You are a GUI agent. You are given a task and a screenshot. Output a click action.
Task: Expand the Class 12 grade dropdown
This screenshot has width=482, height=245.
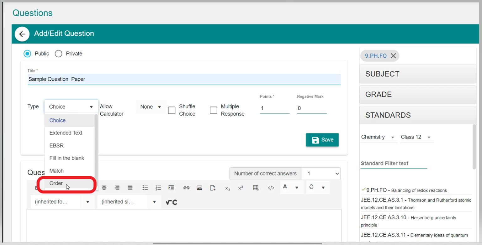tap(416, 137)
